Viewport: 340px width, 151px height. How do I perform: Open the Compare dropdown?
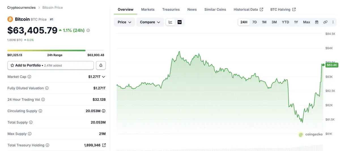(x=150, y=22)
